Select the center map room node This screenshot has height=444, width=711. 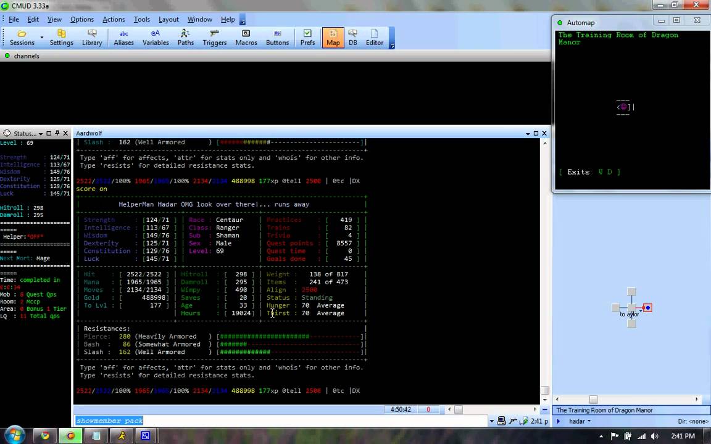[631, 308]
